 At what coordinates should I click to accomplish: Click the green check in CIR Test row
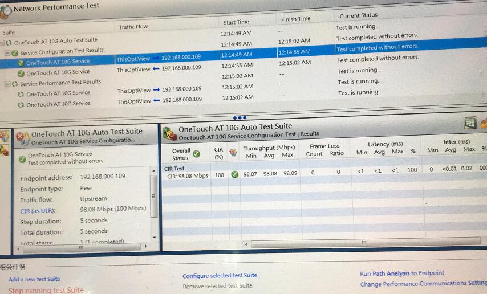234,174
